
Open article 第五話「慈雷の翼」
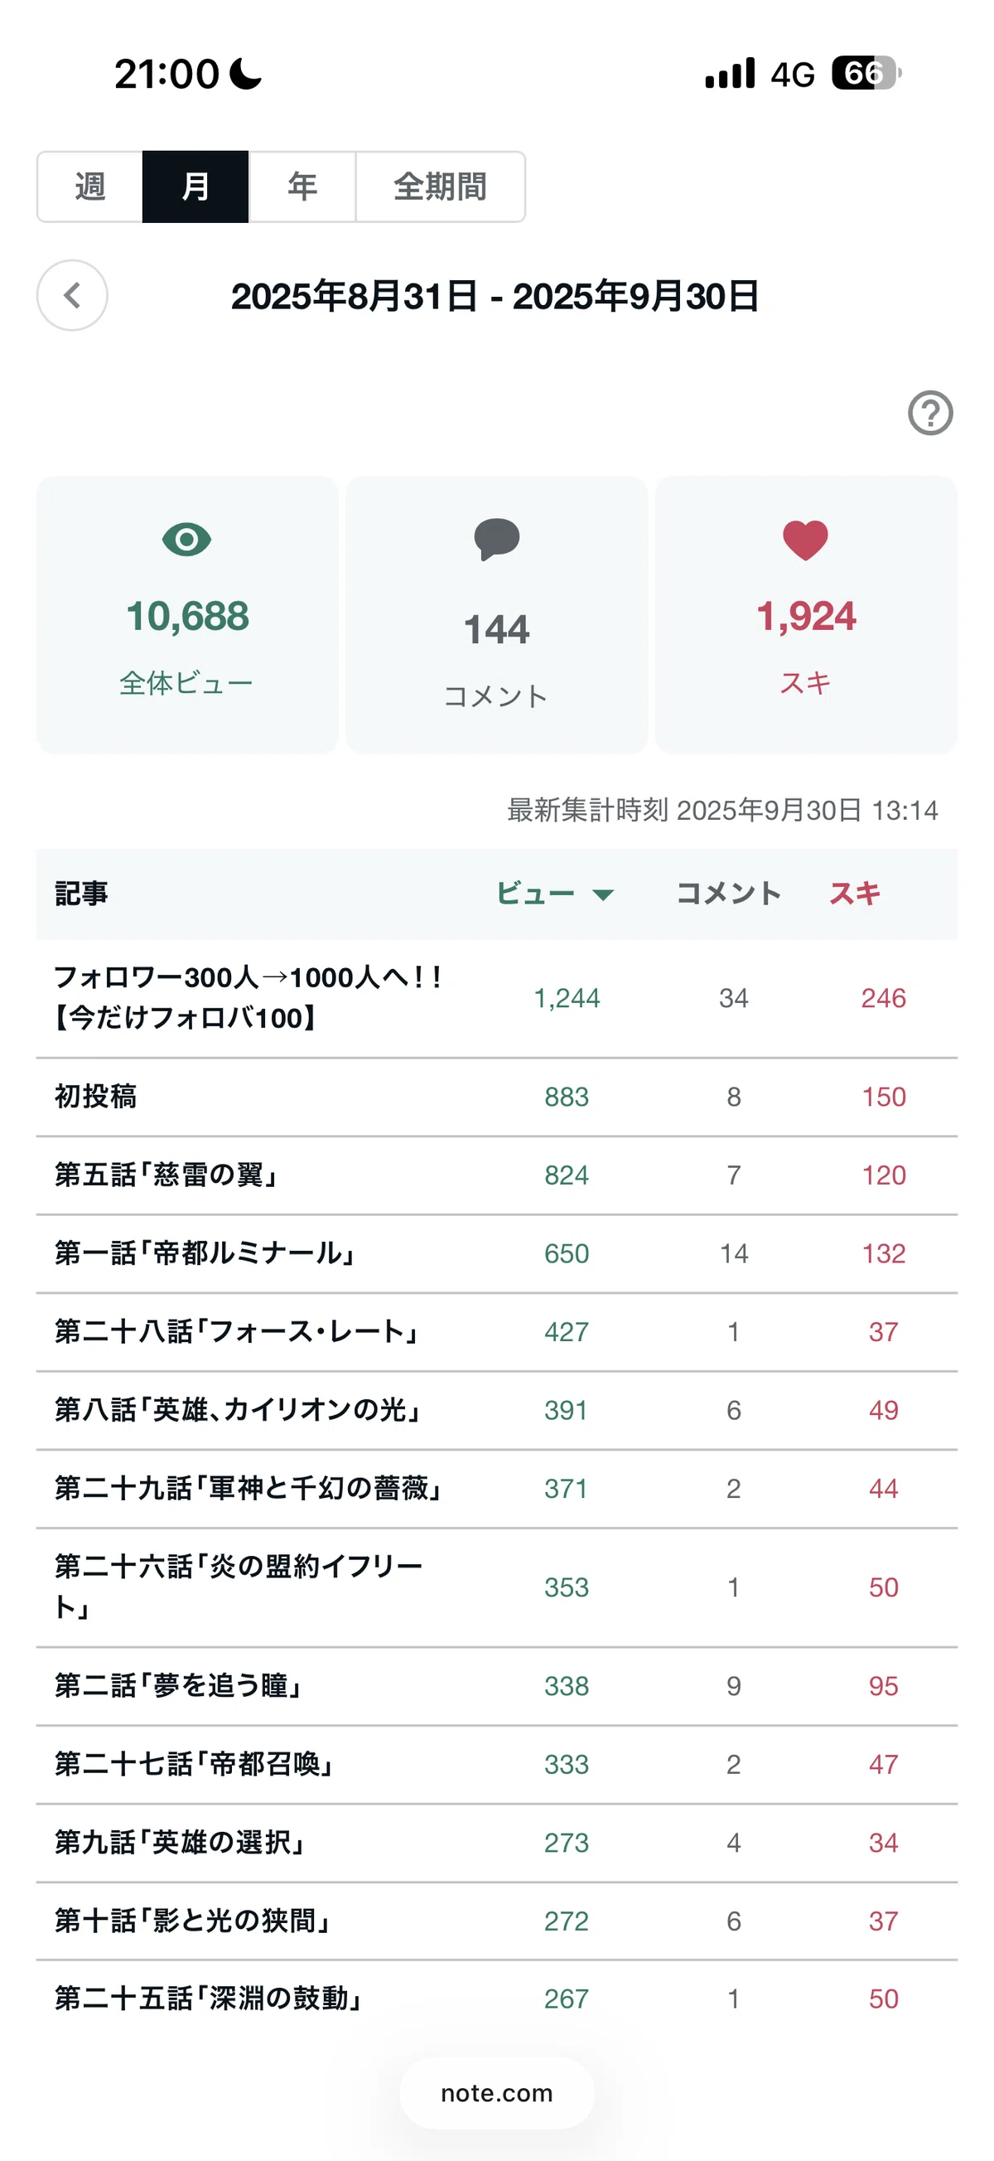tap(497, 1175)
